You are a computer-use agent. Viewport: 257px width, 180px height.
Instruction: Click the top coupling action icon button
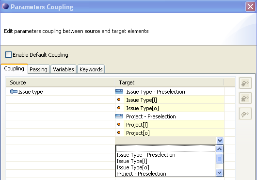pyautogui.click(x=245, y=83)
